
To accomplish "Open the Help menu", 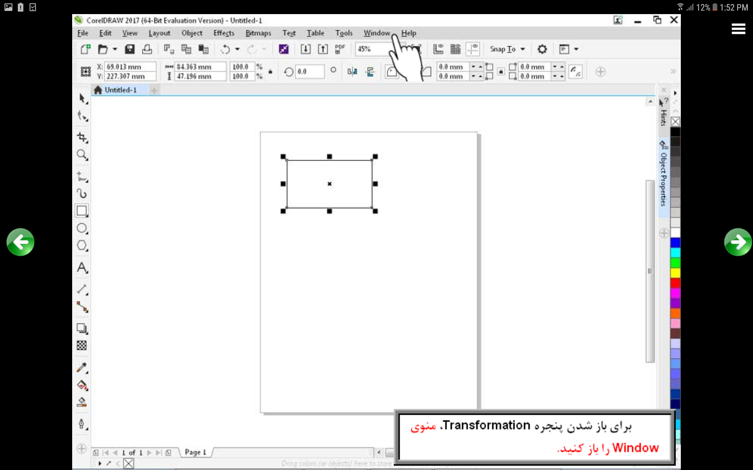I will coord(409,33).
